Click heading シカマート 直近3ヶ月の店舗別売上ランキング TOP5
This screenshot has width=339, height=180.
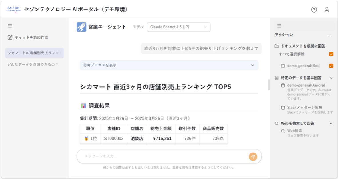156,87
